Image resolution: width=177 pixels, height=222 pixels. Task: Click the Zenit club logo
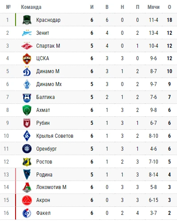27,33
